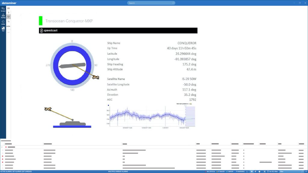Screen dimensions: 308x173
Task: Select the Latitude value 26.296644 deg
Action: coord(186,54)
